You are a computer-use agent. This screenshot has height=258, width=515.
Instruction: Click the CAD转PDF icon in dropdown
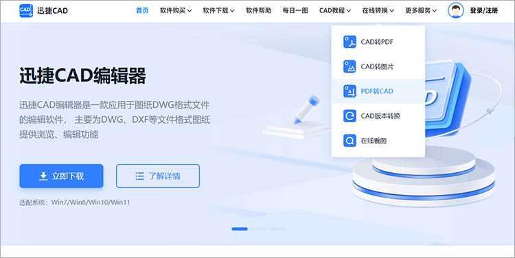350,42
